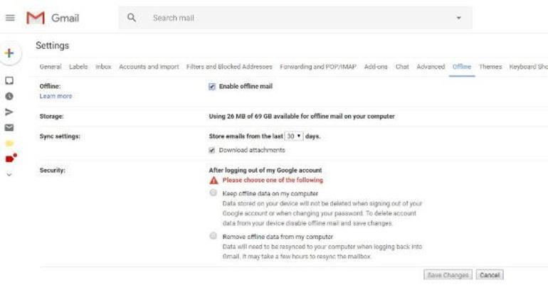Open the main menu hamburger icon
The image size is (548, 285).
pos(10,18)
